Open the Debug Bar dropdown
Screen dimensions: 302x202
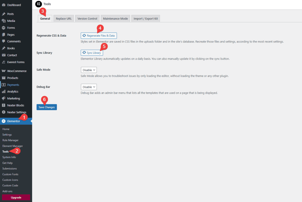[88, 87]
